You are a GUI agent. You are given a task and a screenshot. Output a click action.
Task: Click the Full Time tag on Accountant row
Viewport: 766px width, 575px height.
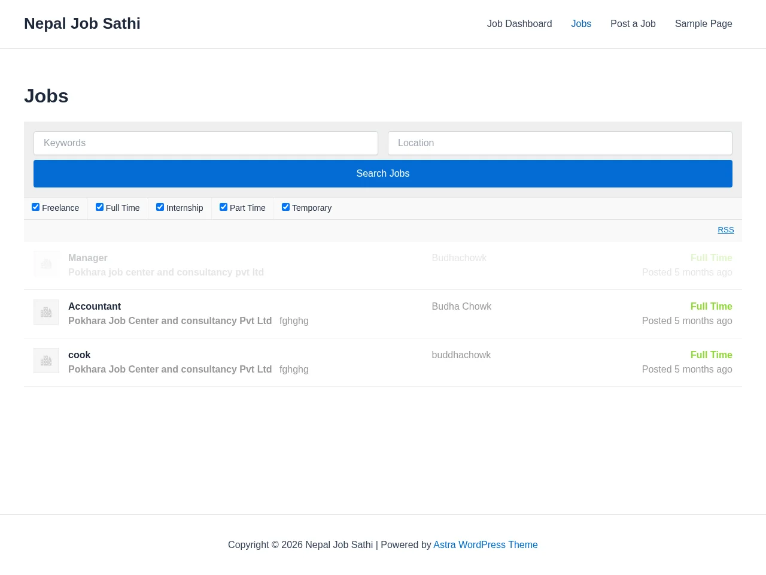pos(711,306)
